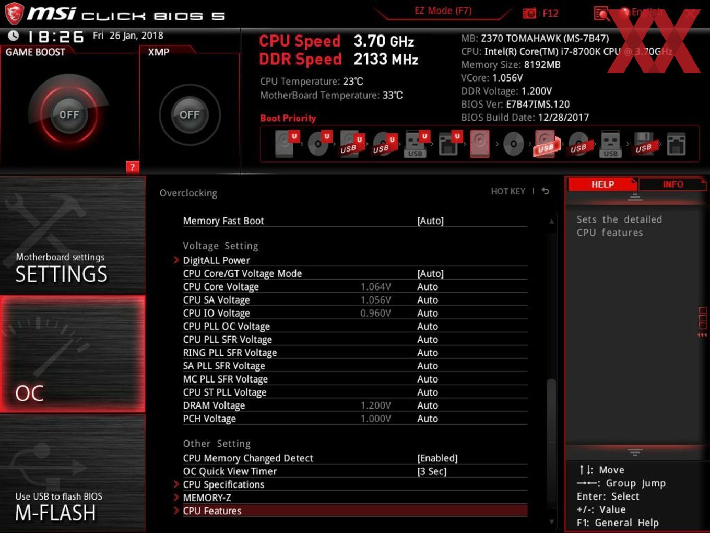This screenshot has width=710, height=533.
Task: Open the M-FLASH USB BIOS flash section
Action: [73, 473]
